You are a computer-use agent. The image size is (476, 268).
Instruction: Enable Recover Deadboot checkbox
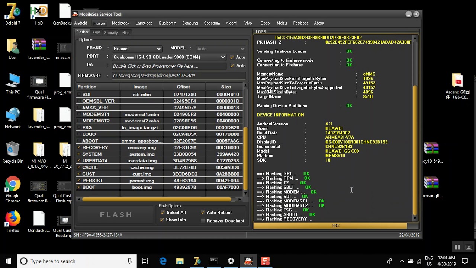[203, 221]
